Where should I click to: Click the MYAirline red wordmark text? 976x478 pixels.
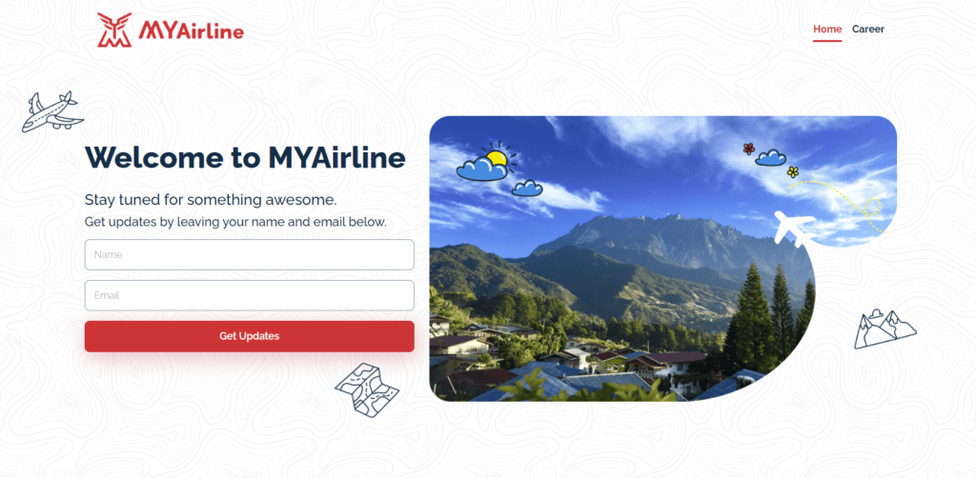191,30
